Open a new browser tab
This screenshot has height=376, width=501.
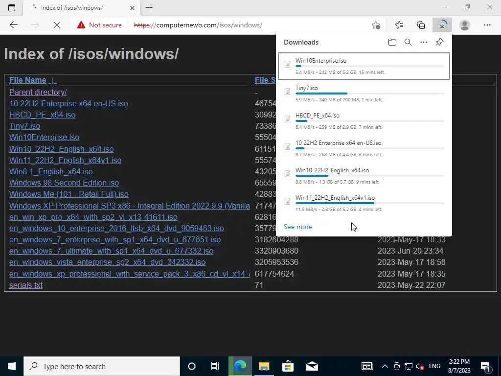point(149,8)
